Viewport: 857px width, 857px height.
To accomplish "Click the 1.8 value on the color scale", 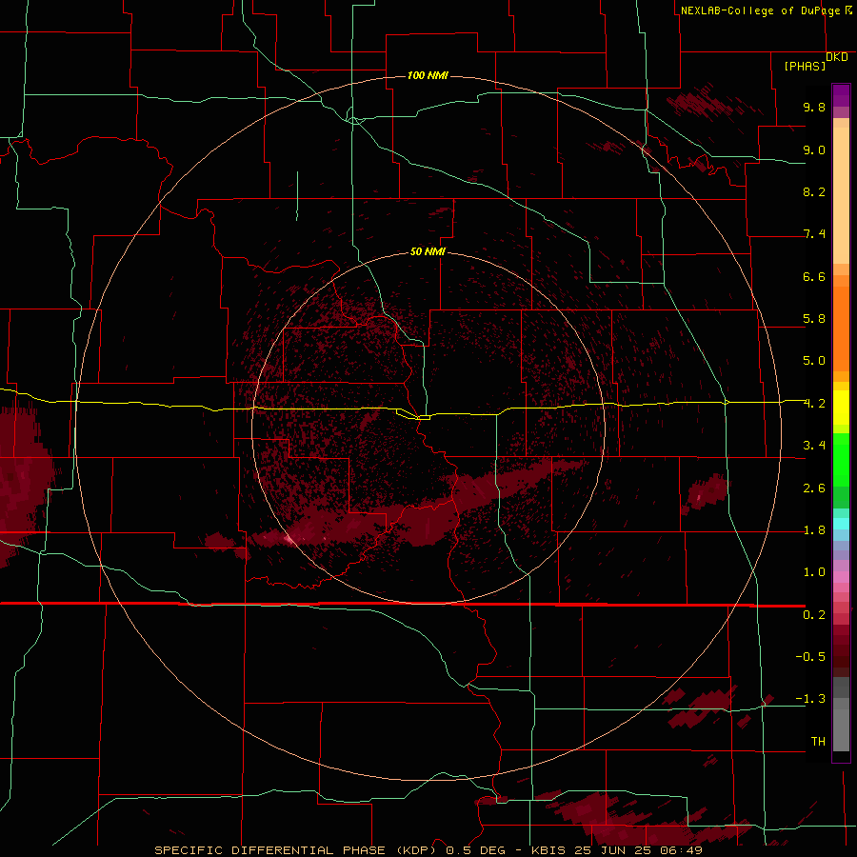I will pyautogui.click(x=814, y=530).
